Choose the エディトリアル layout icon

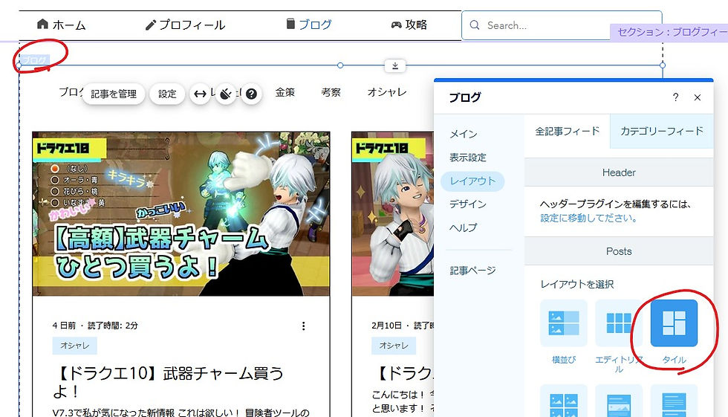coord(619,323)
